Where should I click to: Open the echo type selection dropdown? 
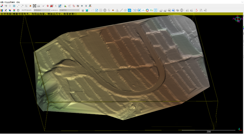point(42,10)
